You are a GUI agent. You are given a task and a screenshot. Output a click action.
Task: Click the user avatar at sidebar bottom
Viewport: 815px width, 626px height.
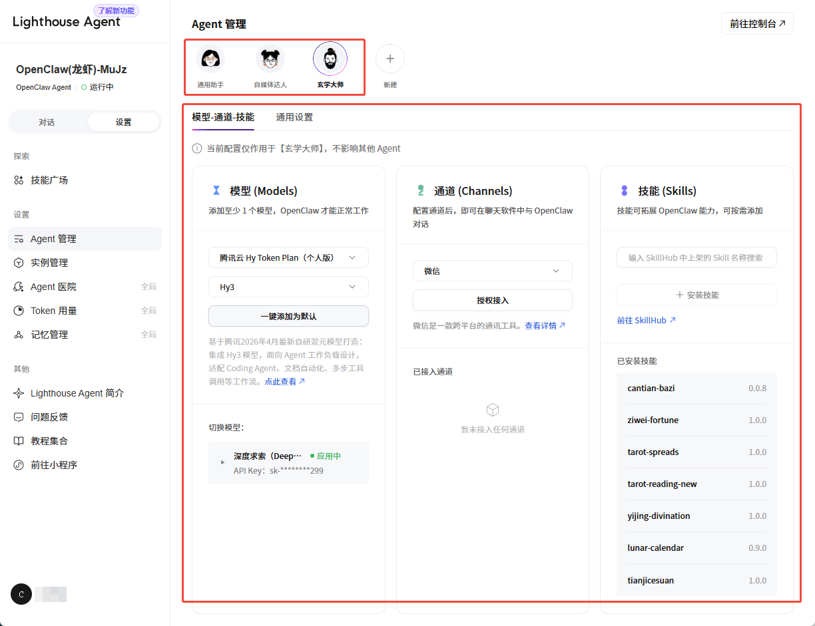(21, 594)
